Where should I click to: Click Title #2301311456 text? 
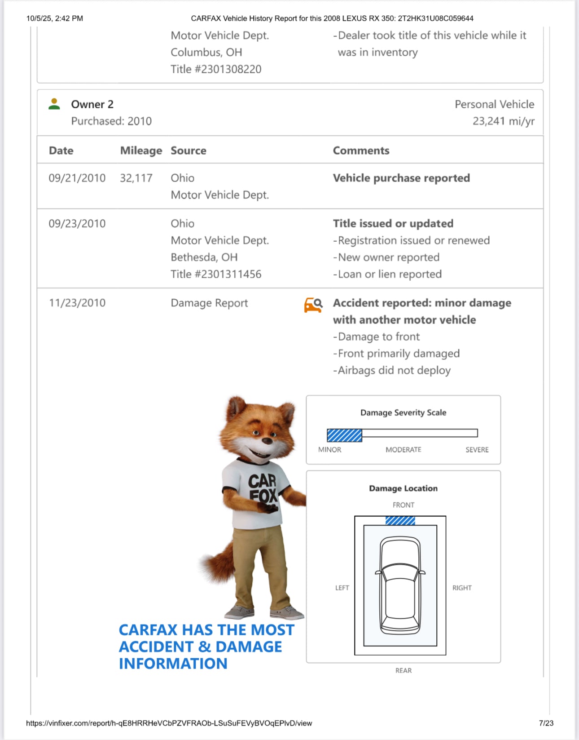coord(215,274)
